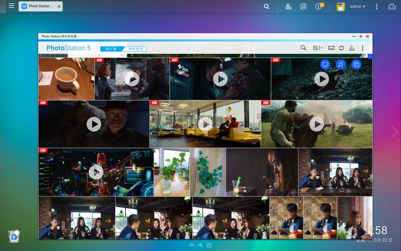Play the ferris wheel HUD video

click(96, 172)
